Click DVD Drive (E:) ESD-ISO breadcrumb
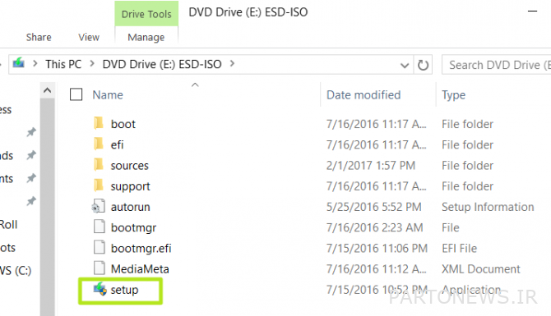This screenshot has width=551, height=316. pyautogui.click(x=162, y=64)
